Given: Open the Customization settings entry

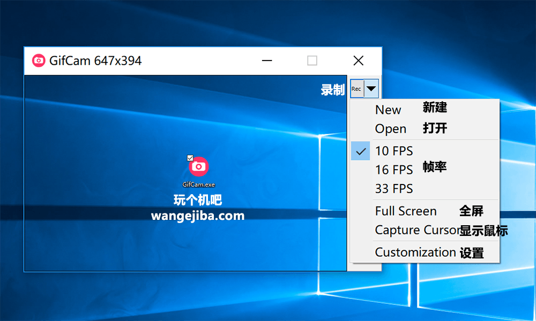Looking at the screenshot, I should (415, 252).
